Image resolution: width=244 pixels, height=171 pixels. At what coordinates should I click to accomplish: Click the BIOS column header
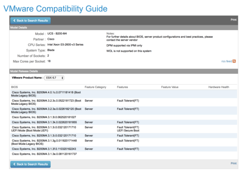pos(14,87)
